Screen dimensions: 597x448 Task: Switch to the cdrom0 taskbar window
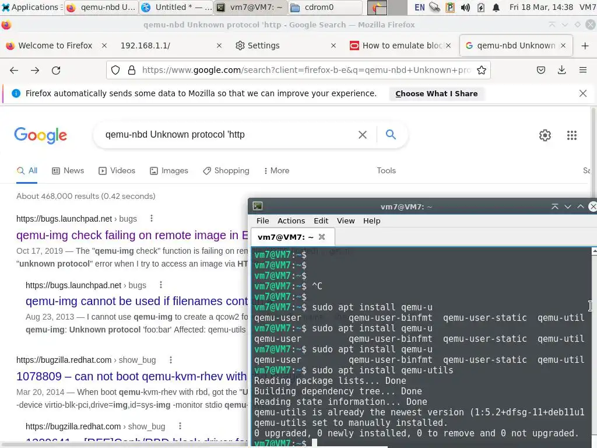pos(325,7)
